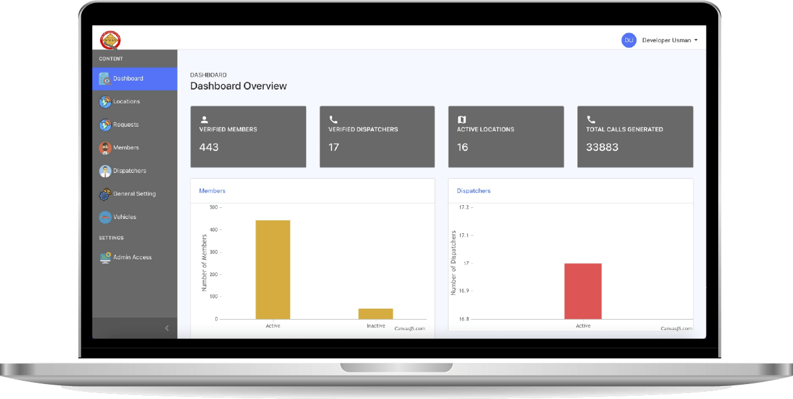
Task: Click the phone icon on Verified Dispatchers card
Action: [333, 120]
